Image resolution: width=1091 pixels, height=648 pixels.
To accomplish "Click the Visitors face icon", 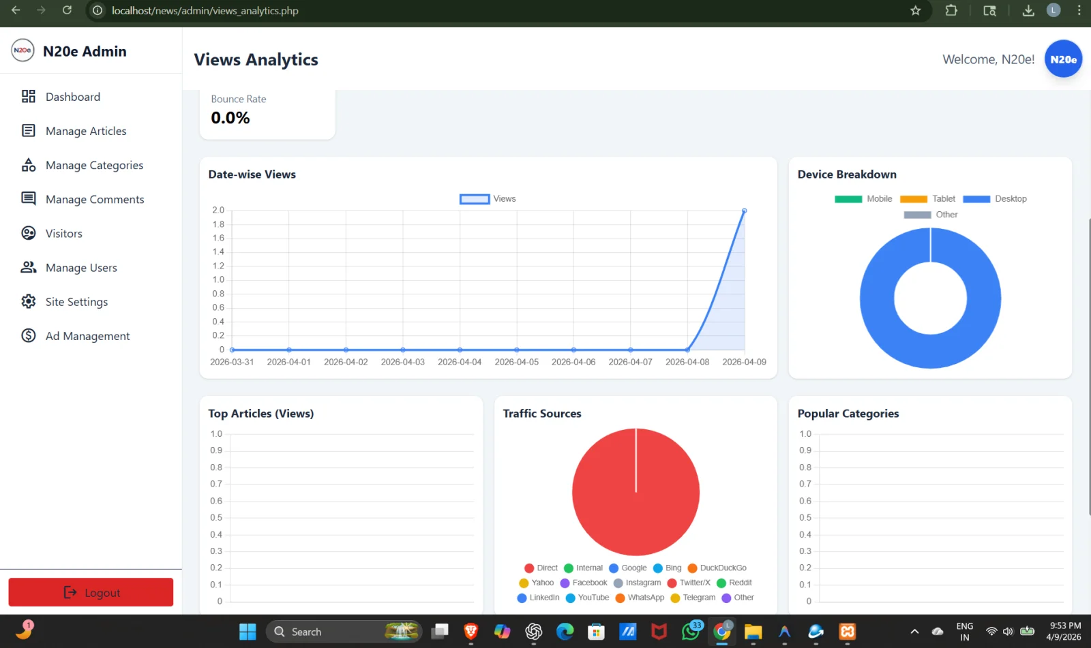I will [x=28, y=233].
